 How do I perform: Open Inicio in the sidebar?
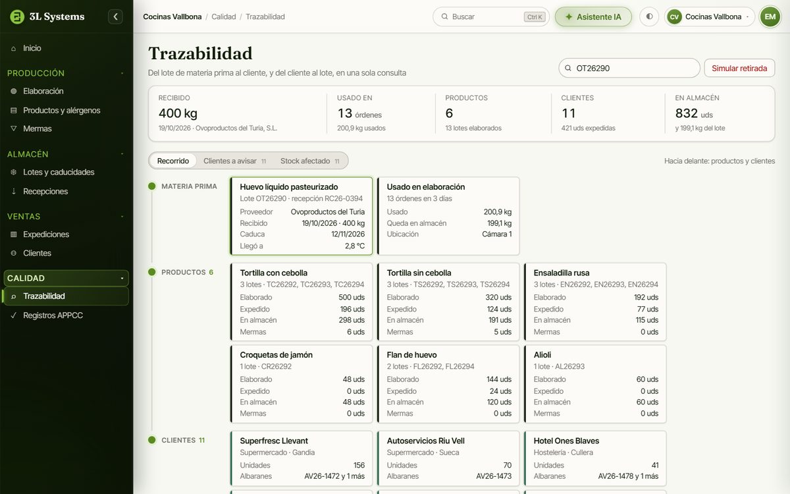coord(66,48)
